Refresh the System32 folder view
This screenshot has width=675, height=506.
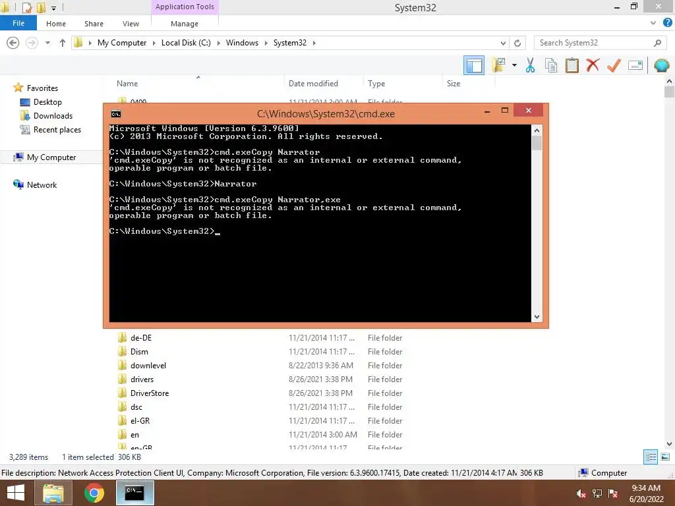[x=517, y=43]
